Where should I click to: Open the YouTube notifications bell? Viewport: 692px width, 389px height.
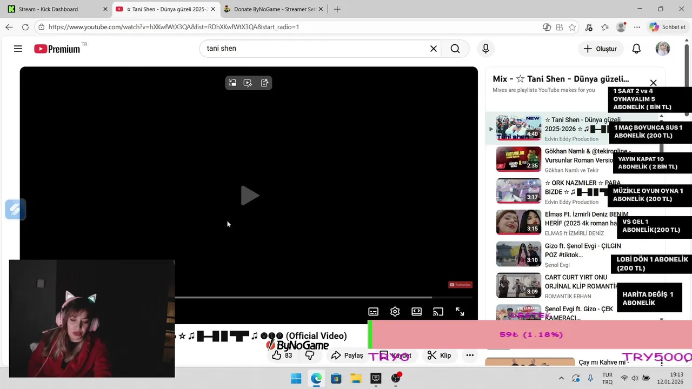[636, 49]
